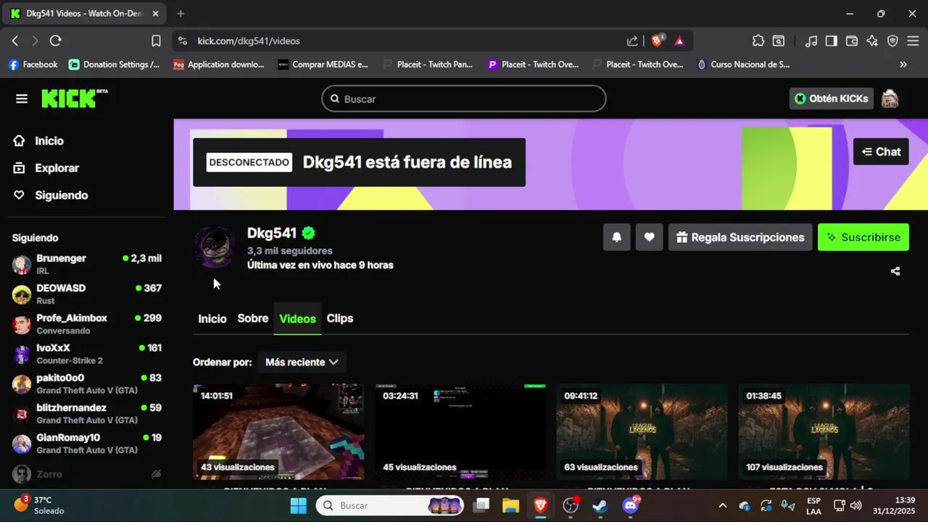Open the Facebook bookmark
This screenshot has height=522, width=928.
pos(33,65)
